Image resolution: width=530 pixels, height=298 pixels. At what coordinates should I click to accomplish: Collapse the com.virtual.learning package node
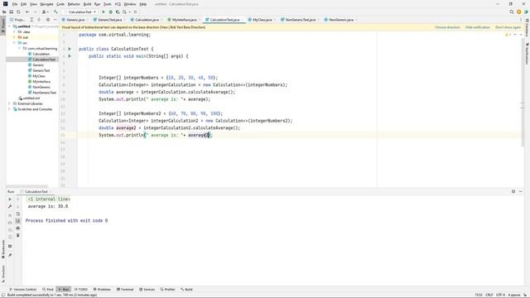[19, 48]
